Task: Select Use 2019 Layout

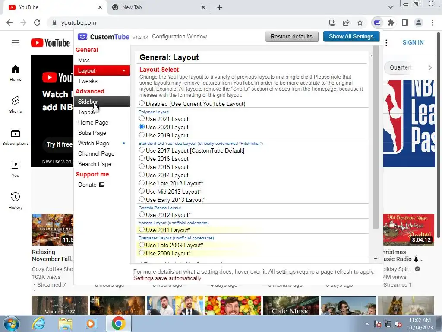Action: click(142, 135)
